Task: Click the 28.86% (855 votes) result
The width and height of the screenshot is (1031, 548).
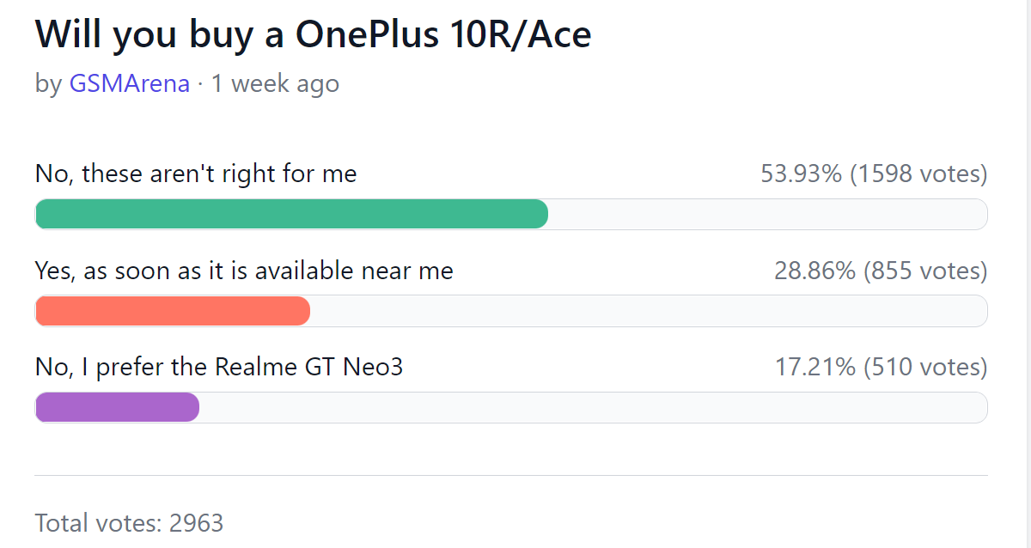Action: click(x=881, y=271)
